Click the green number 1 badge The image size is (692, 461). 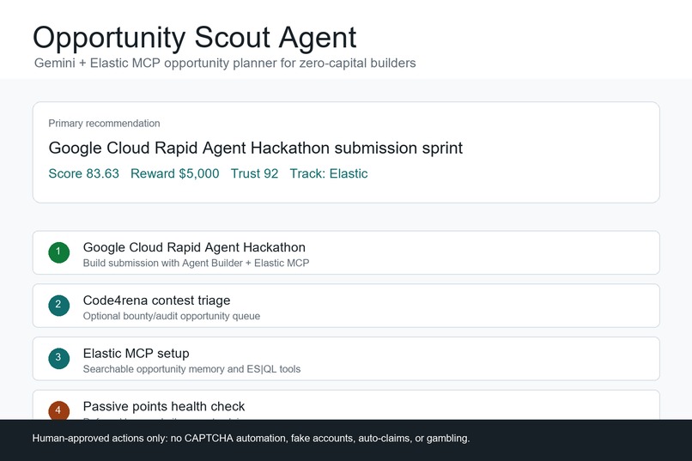pyautogui.click(x=58, y=252)
